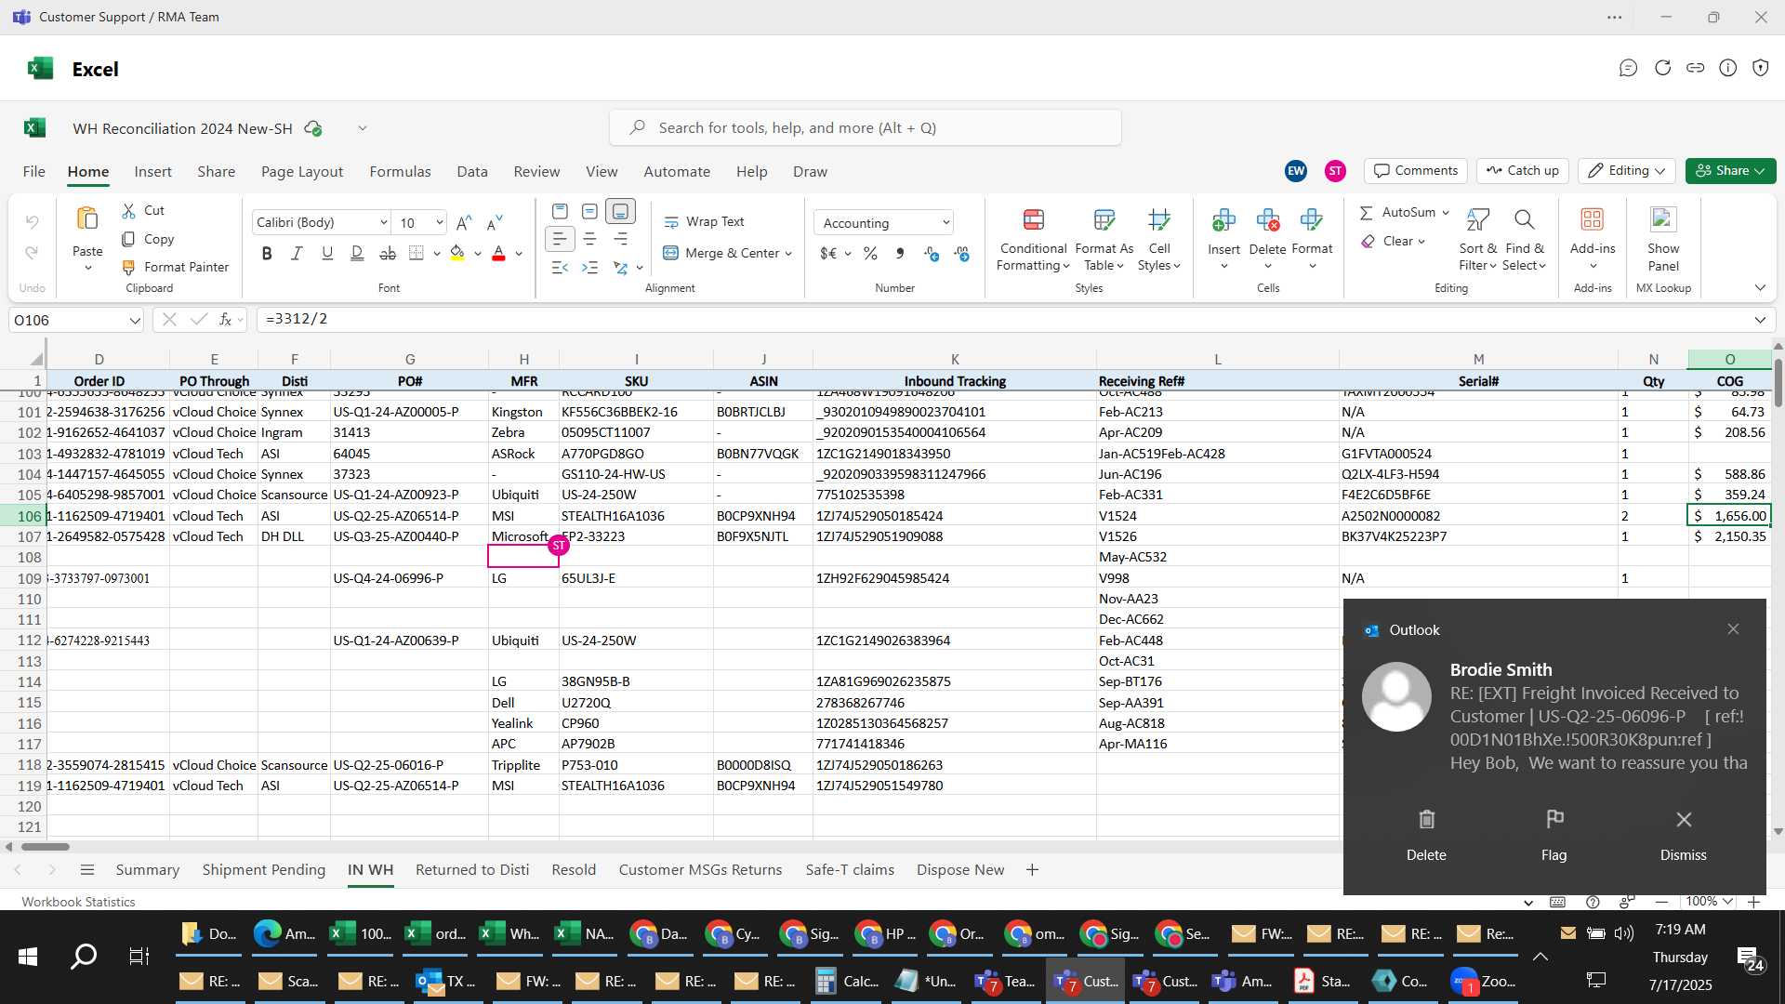Click Insert cells icon
The width and height of the screenshot is (1785, 1004).
(x=1223, y=220)
